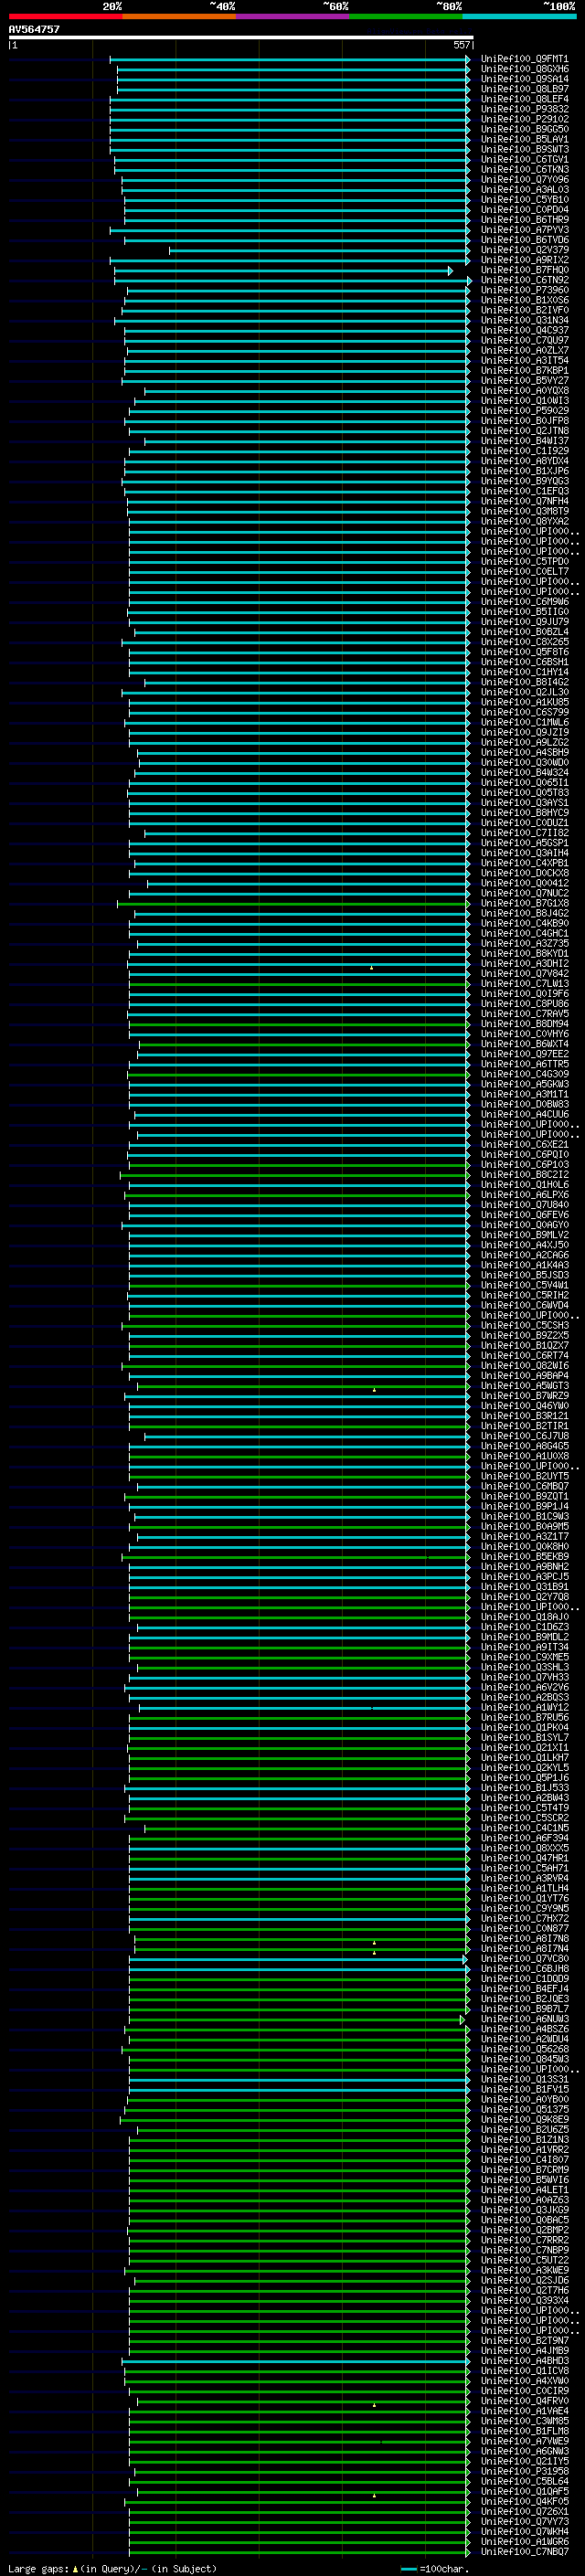The height and width of the screenshot is (2576, 585).
Task: Click hit label UniRef100_A7PYV3
Action: coord(524,230)
